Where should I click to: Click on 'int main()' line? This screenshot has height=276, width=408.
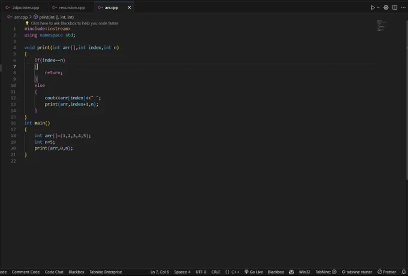37,123
